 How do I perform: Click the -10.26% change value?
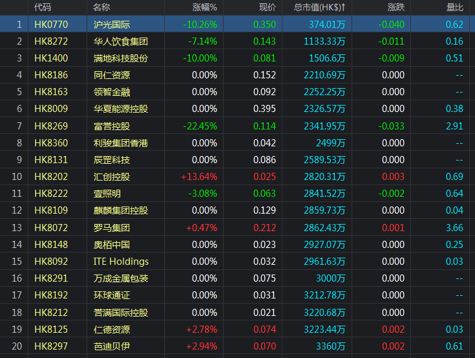click(200, 24)
